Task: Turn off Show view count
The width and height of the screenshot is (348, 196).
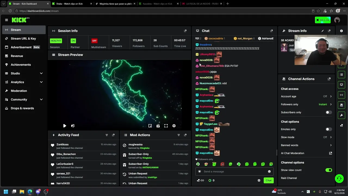Action: [x=329, y=170]
